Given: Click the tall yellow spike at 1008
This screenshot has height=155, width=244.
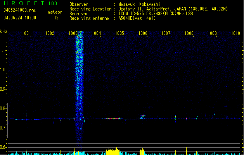Looking at the screenshot, I should click(x=187, y=151).
